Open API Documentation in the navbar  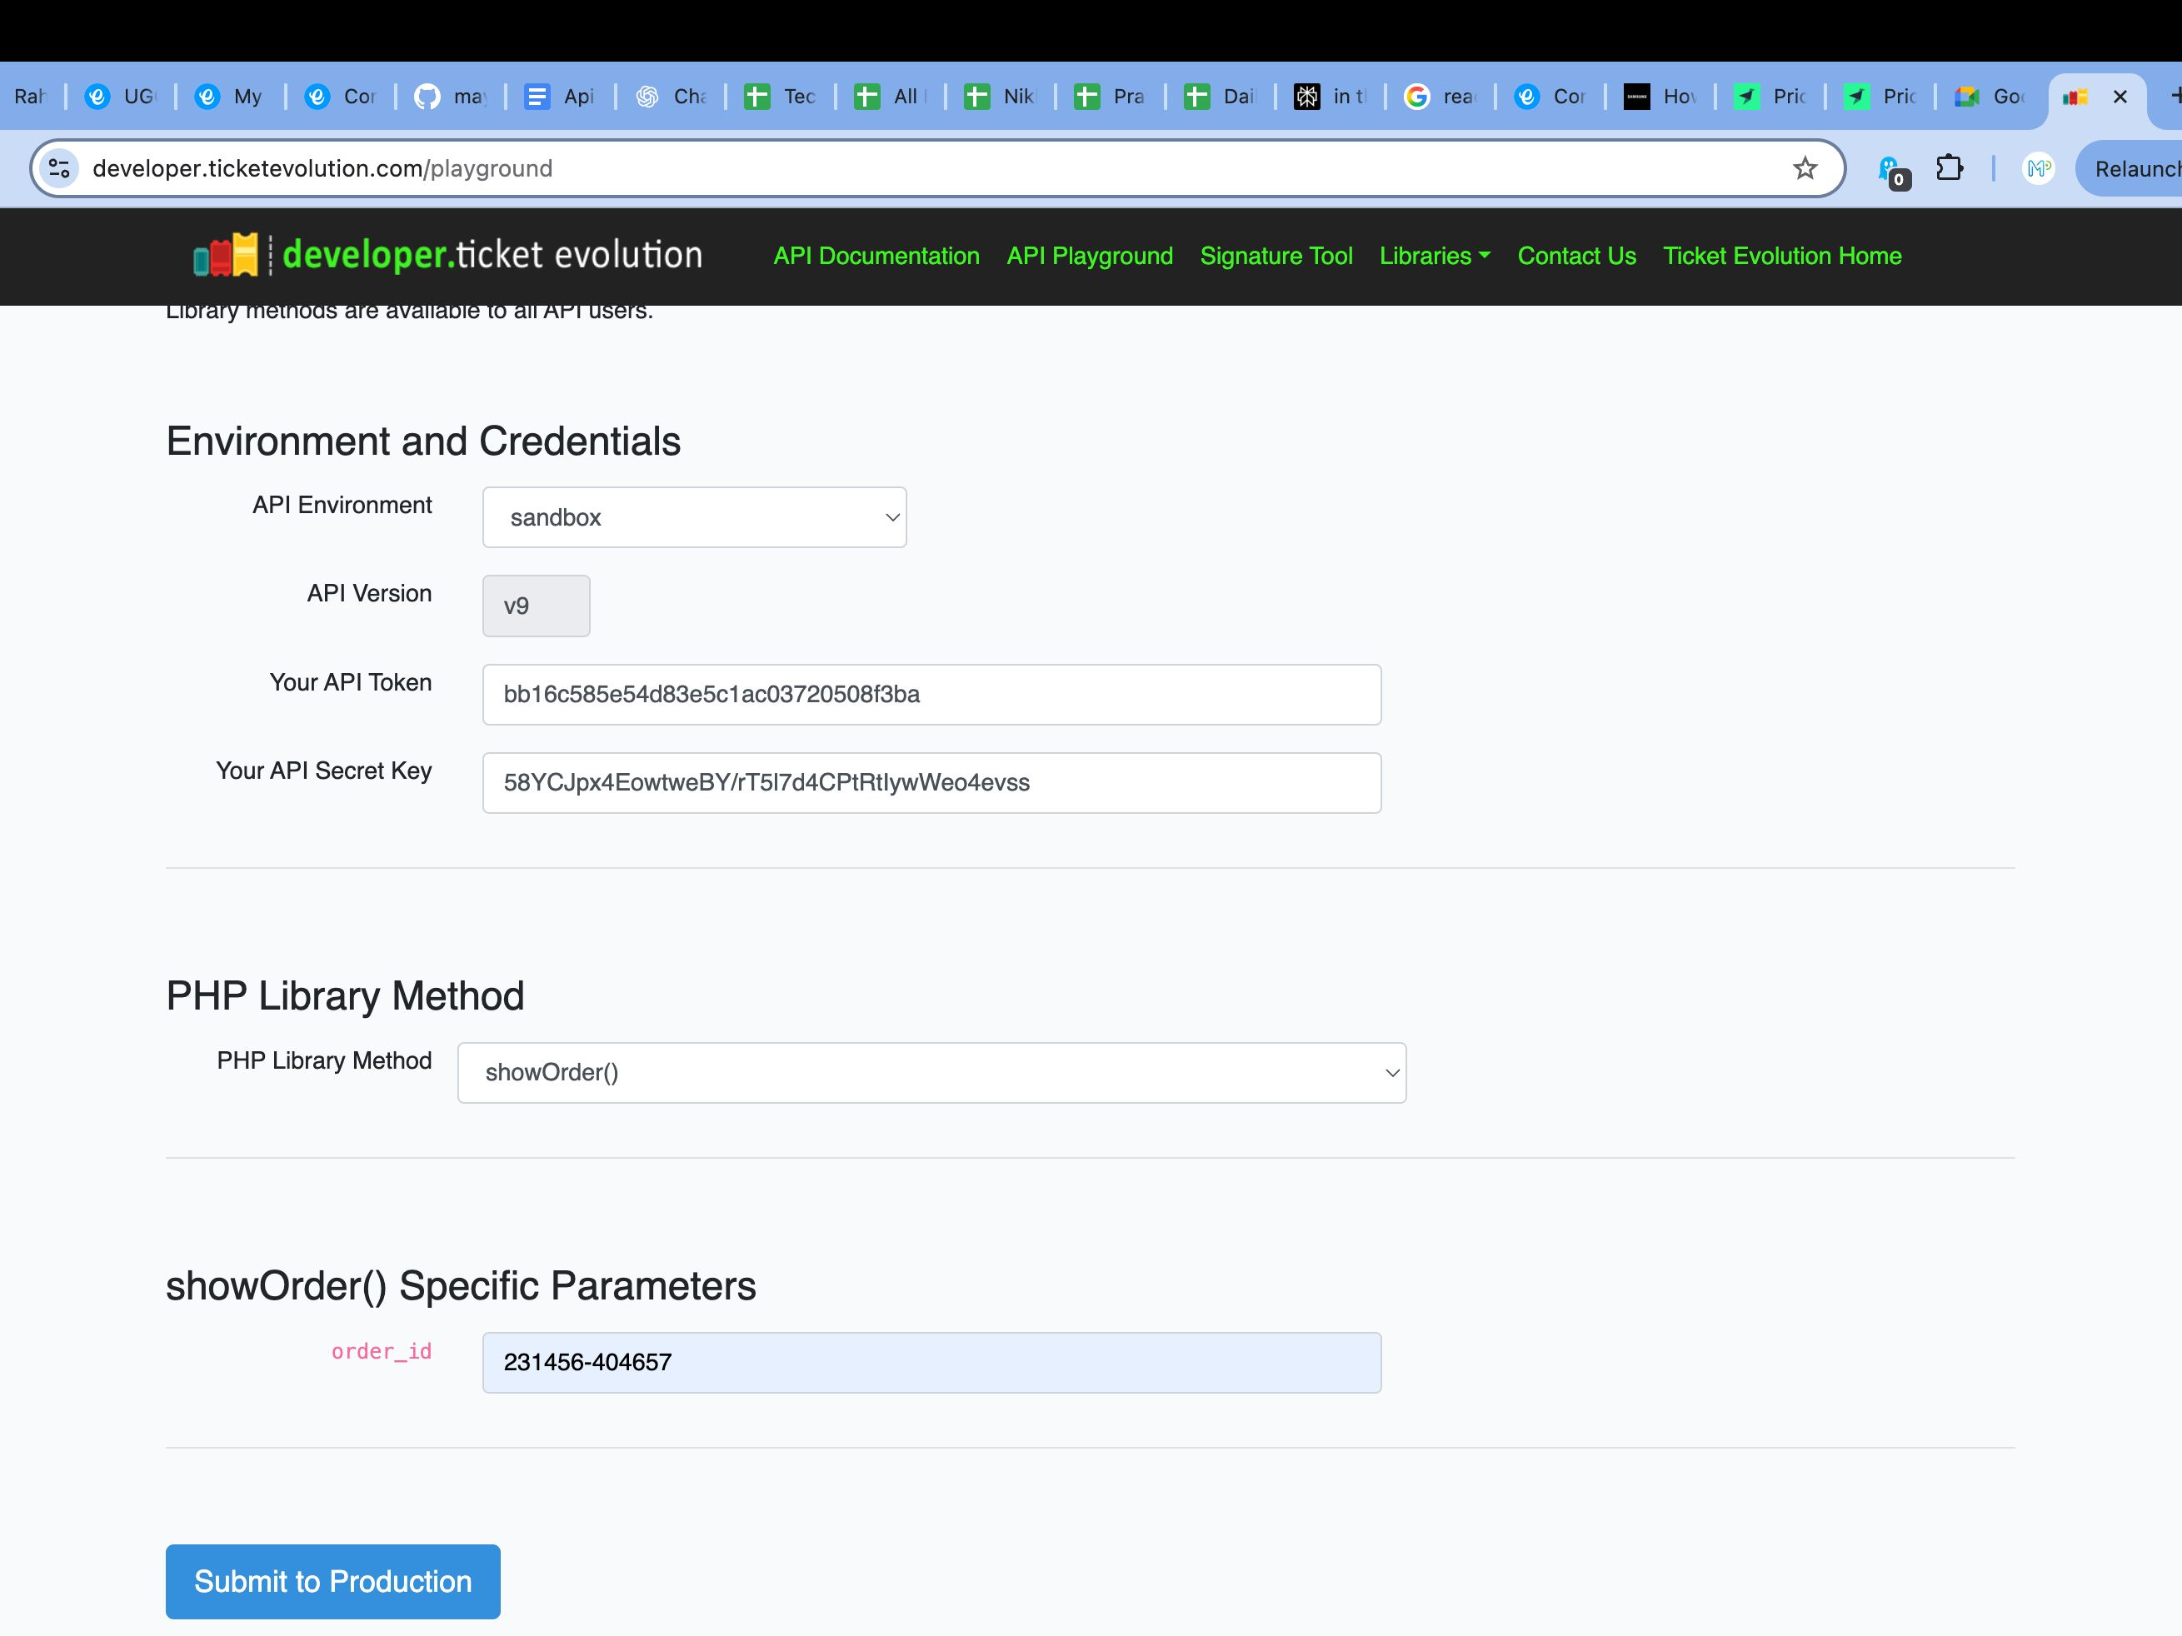[876, 257]
